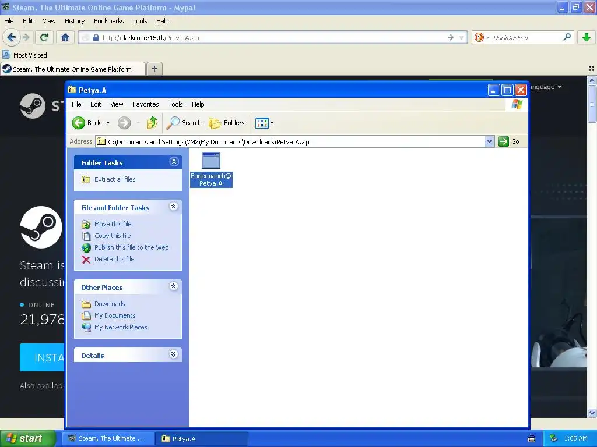Toggle the Folders pane button
The width and height of the screenshot is (597, 447).
pos(227,123)
